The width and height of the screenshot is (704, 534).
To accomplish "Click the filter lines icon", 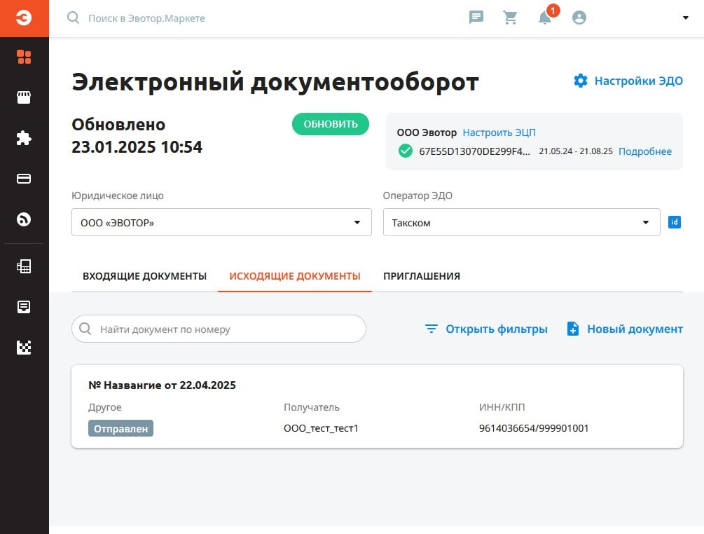I will [431, 329].
